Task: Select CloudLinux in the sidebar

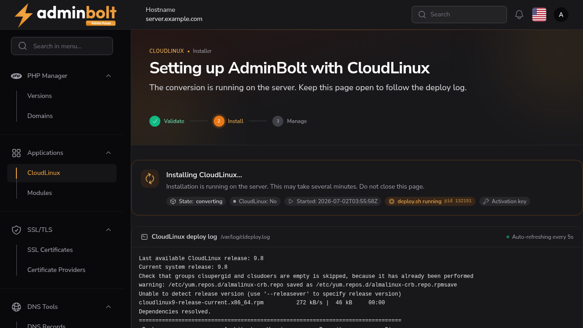Action: [x=62, y=173]
